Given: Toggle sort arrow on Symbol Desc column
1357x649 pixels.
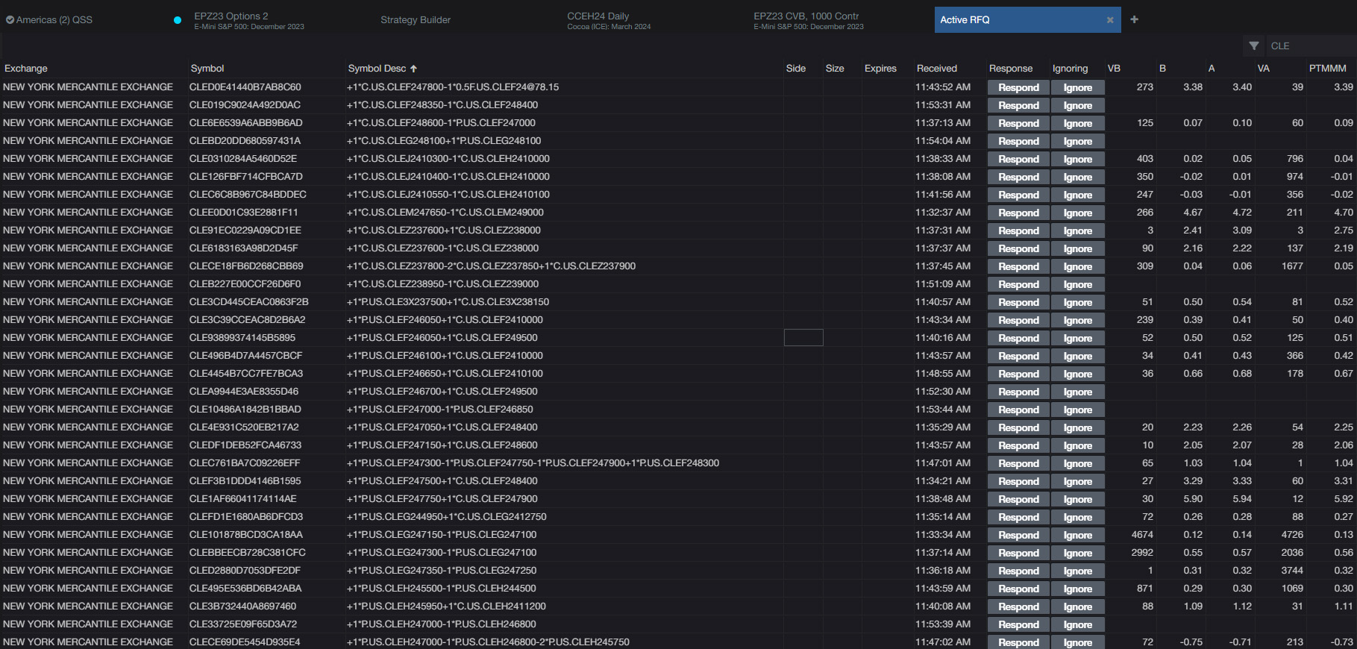Looking at the screenshot, I should pyautogui.click(x=414, y=69).
